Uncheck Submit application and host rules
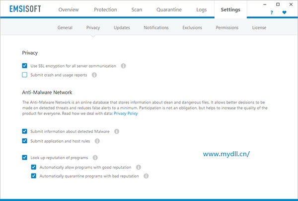298x201 pixels. coord(24,141)
